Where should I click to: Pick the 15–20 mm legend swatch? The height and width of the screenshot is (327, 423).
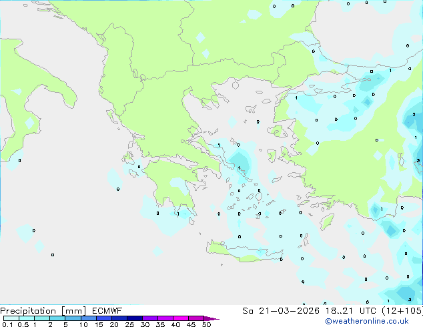point(103,318)
